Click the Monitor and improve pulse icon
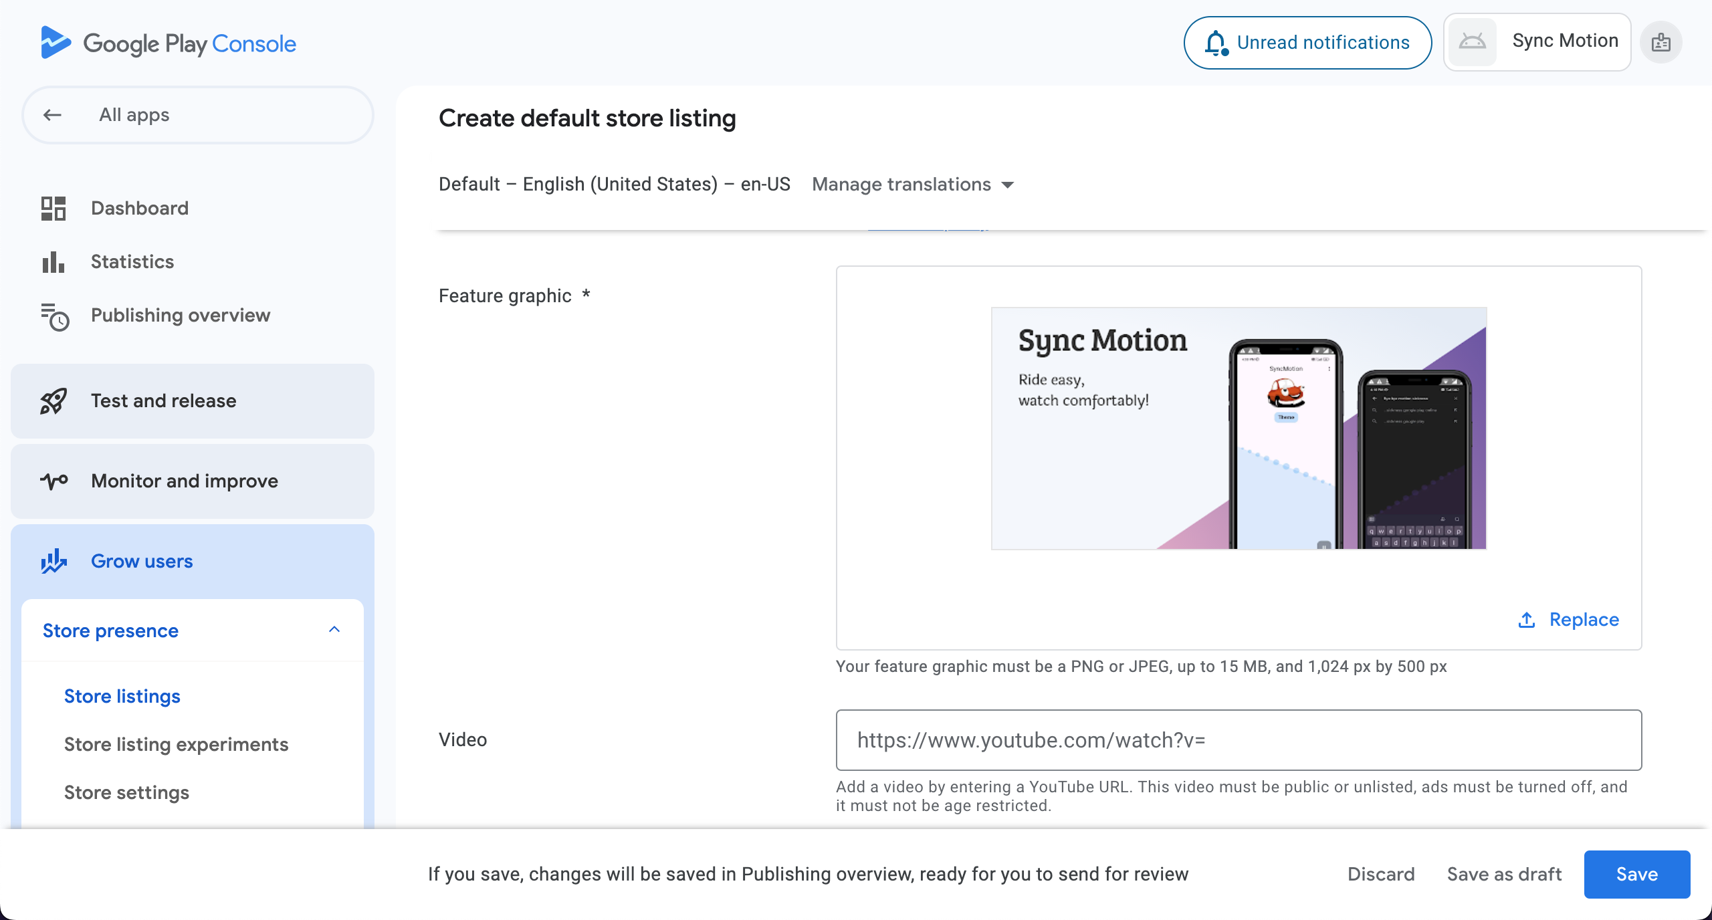1712x920 pixels. (54, 481)
